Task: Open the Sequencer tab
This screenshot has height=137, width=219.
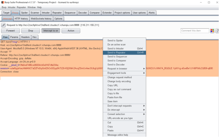Action: [70, 13]
